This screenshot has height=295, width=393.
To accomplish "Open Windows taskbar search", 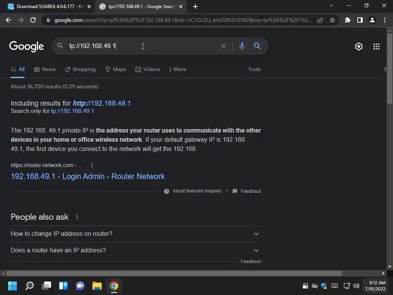I will point(30,286).
